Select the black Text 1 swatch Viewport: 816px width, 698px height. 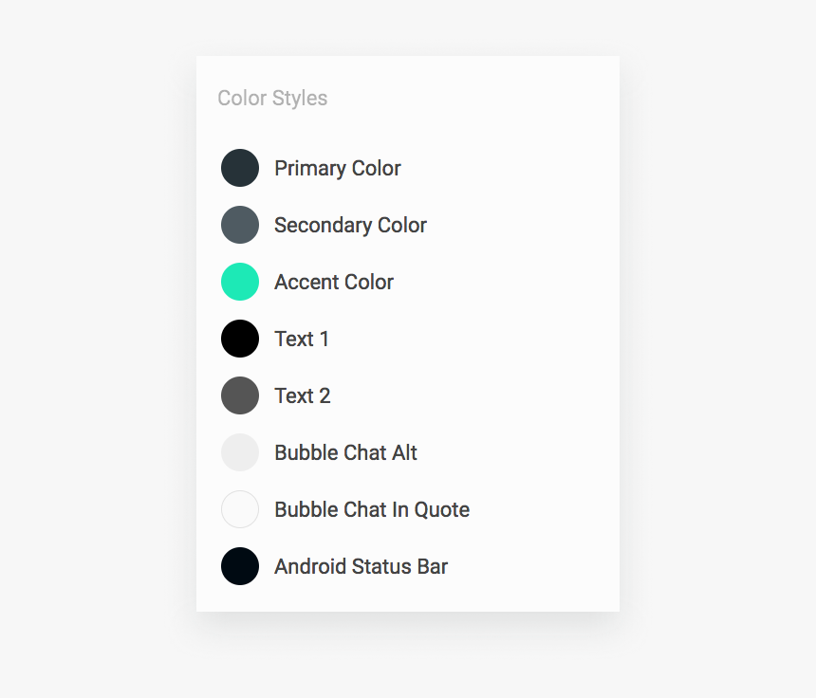(240, 339)
